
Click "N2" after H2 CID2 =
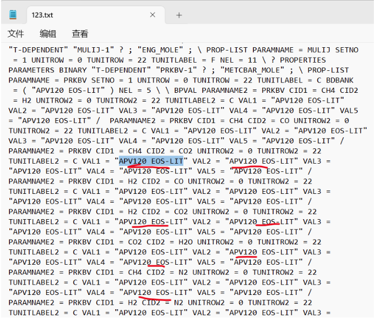coord(178,303)
